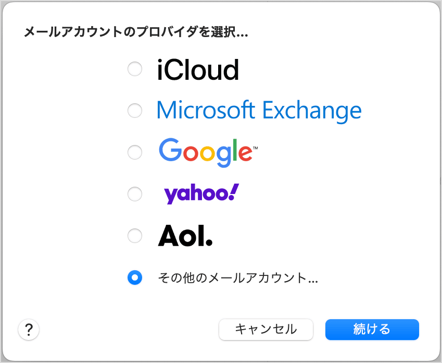Click the メールアカウントのプロバイダを選択 heading
Screen dimensions: 442x363
pyautogui.click(x=135, y=32)
